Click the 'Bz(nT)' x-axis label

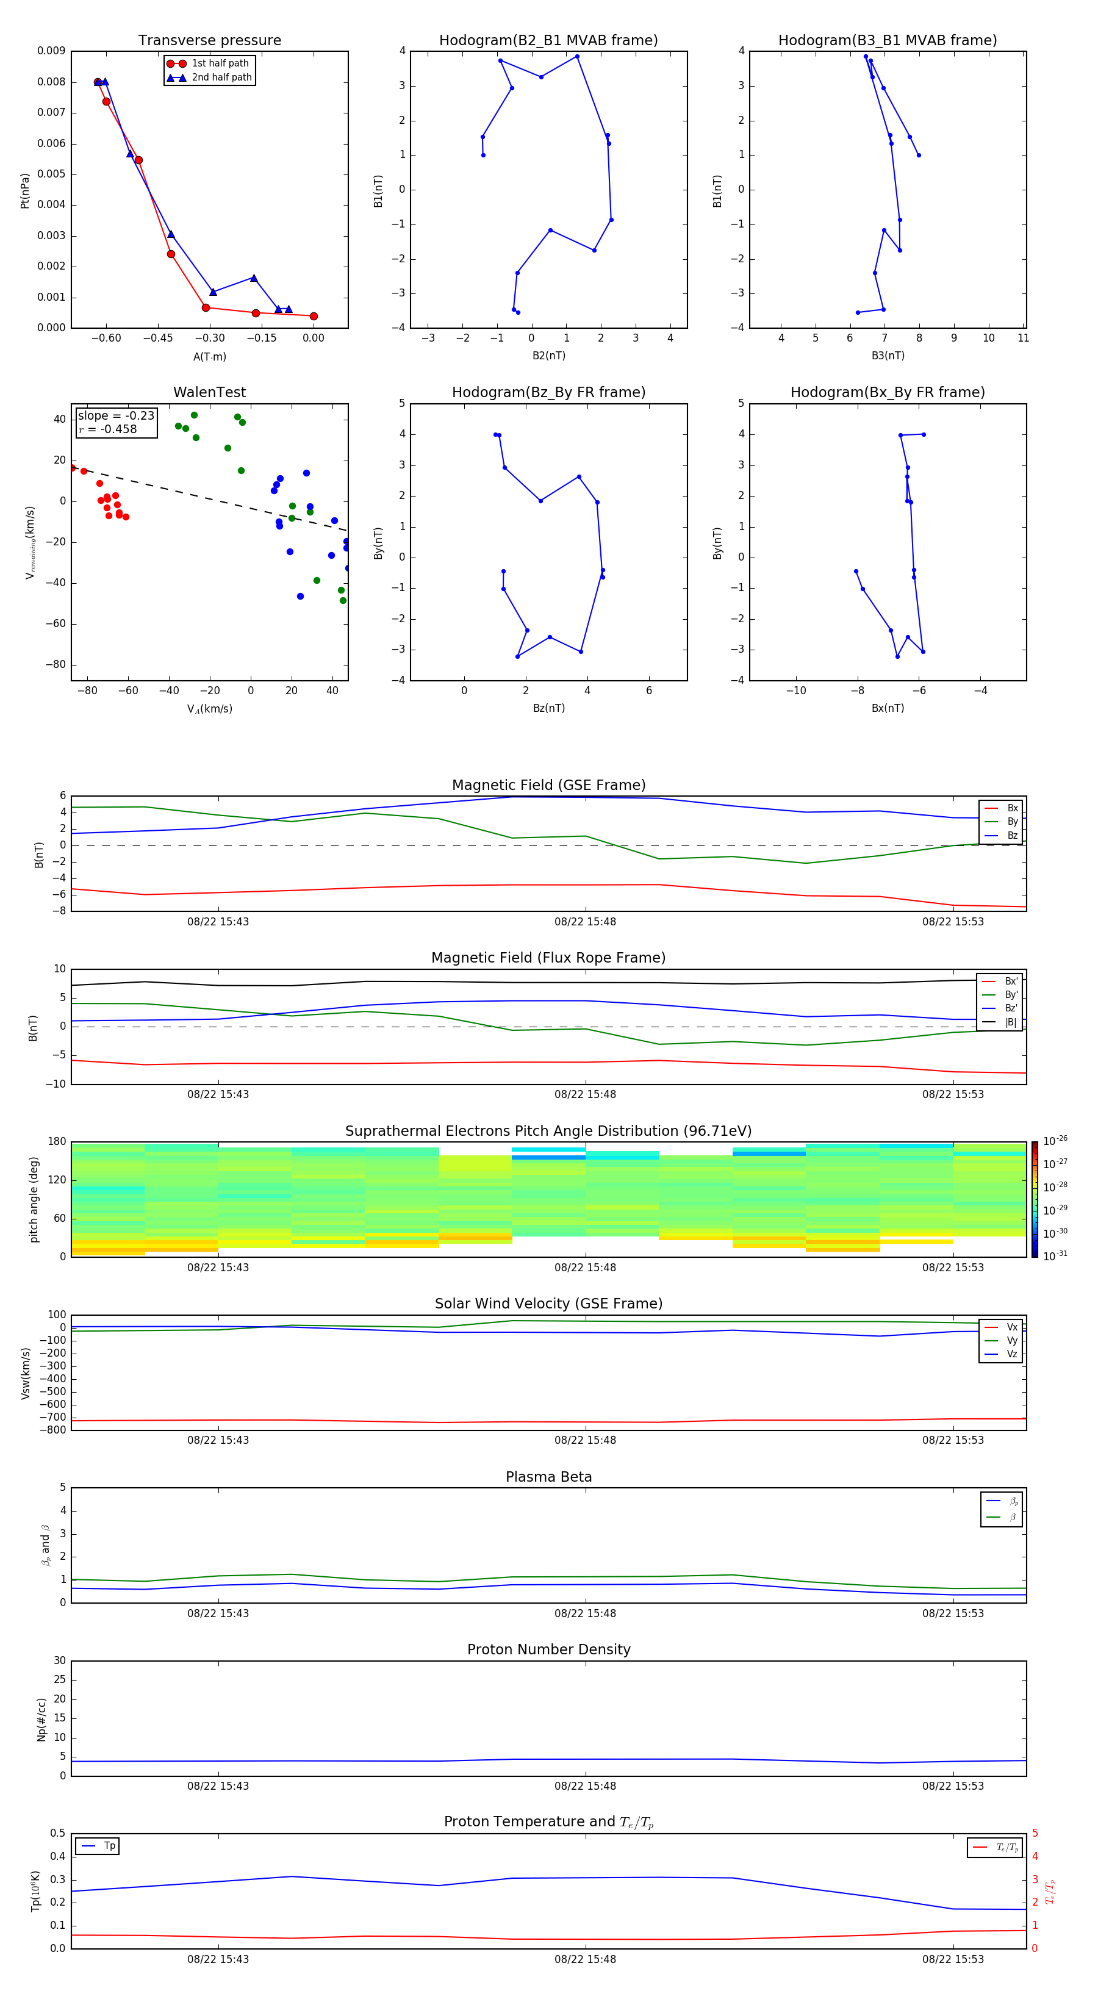pyautogui.click(x=548, y=708)
